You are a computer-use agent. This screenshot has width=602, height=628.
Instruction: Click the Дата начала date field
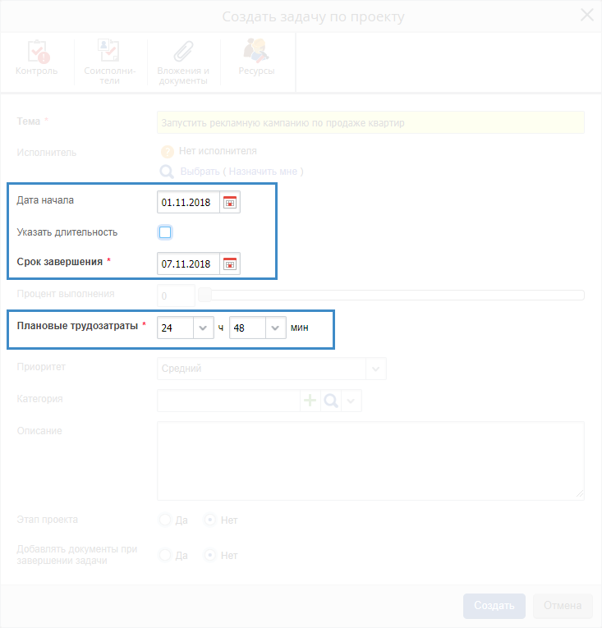[188, 202]
